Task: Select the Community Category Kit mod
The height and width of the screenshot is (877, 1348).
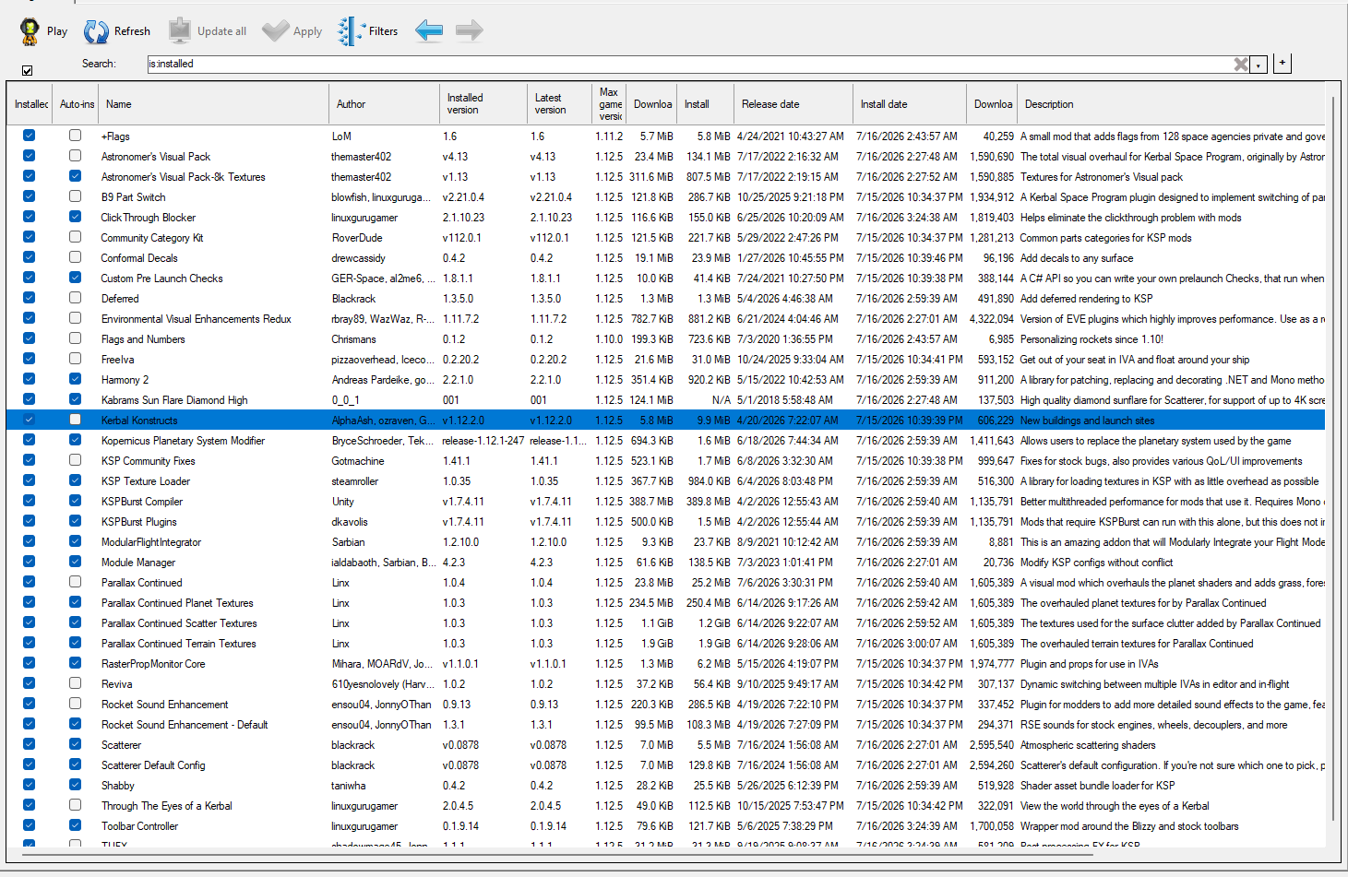Action: 152,238
